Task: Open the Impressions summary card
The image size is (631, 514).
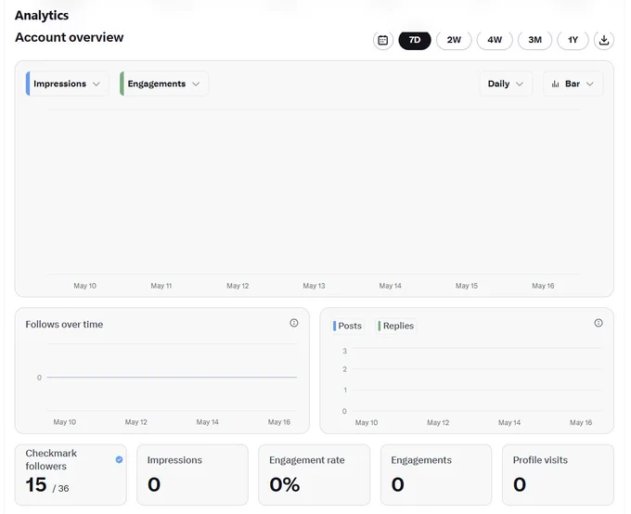Action: 192,474
